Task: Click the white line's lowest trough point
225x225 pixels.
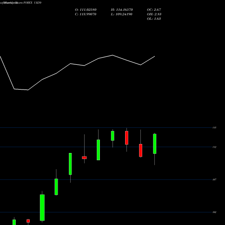Action: point(28,90)
